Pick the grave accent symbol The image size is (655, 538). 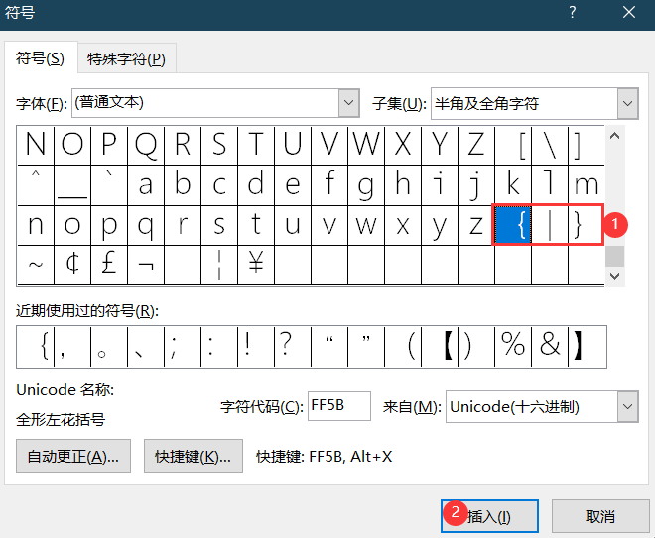[x=109, y=185]
